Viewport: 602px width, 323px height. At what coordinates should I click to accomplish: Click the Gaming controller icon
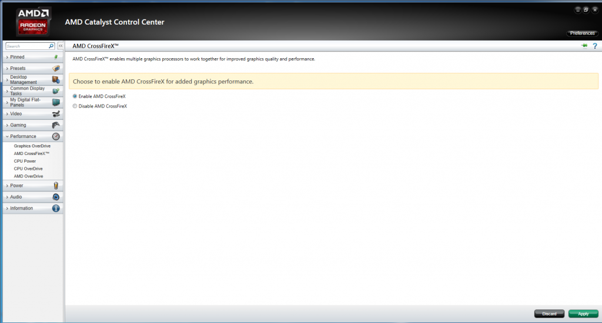56,125
